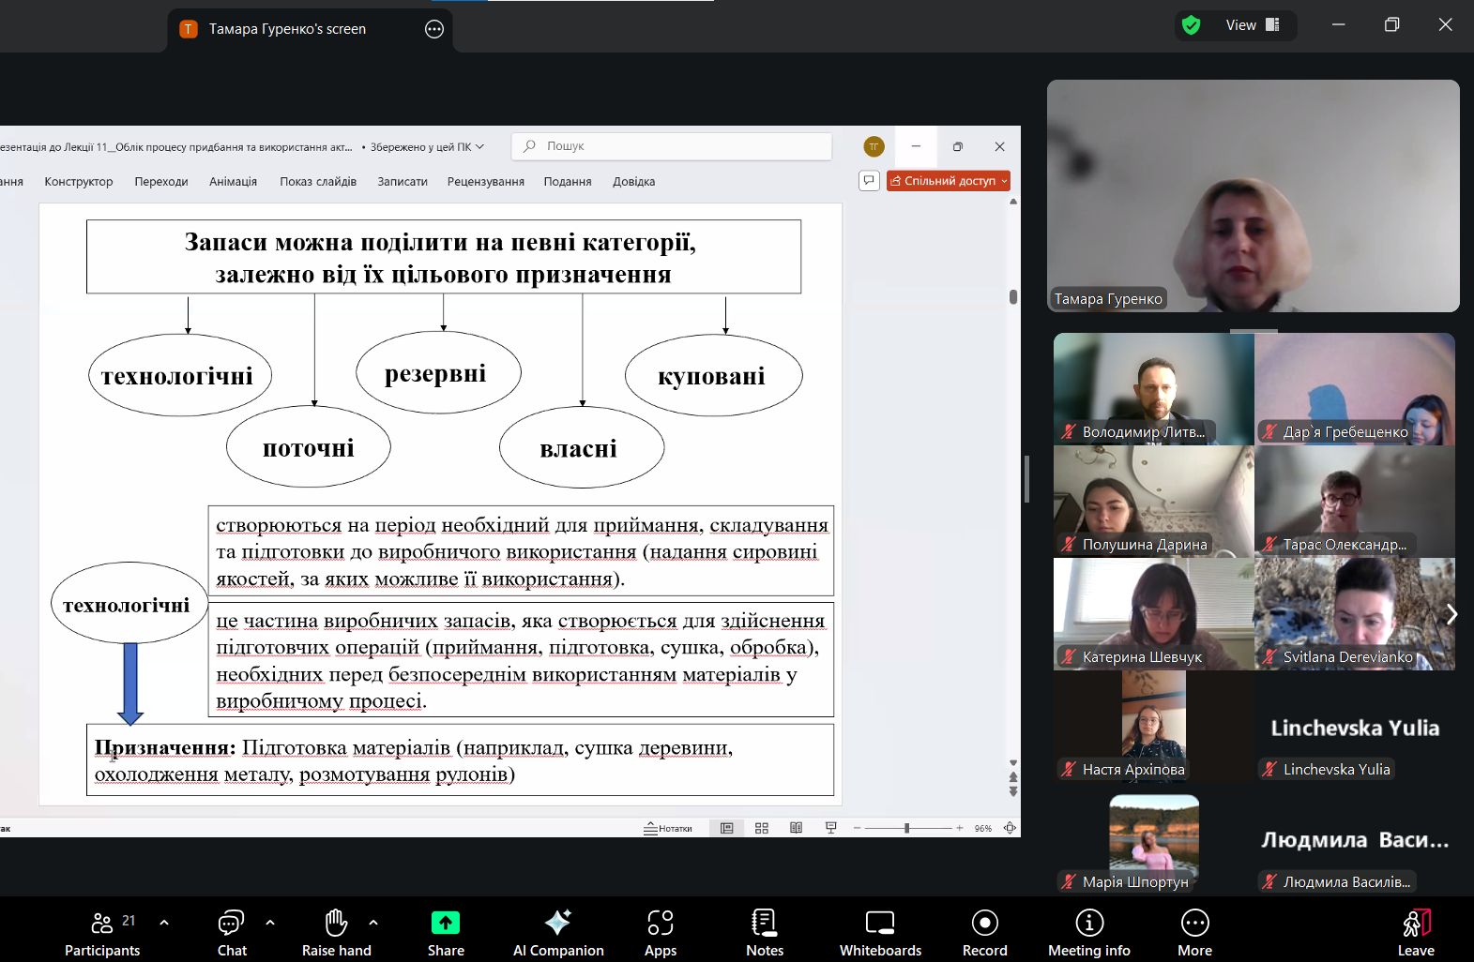The image size is (1474, 962).
Task: Select Svitlana Derevianko video tile
Action: (x=1355, y=613)
